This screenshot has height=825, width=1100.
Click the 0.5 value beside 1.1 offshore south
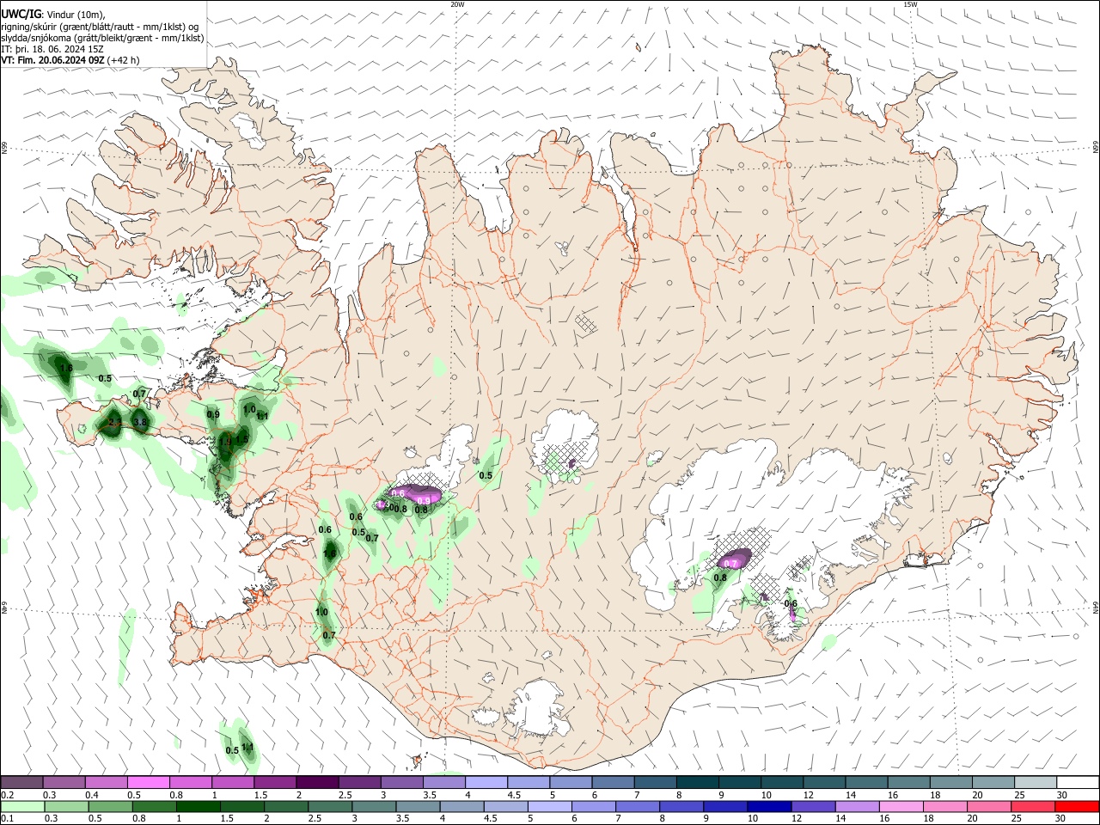point(232,750)
